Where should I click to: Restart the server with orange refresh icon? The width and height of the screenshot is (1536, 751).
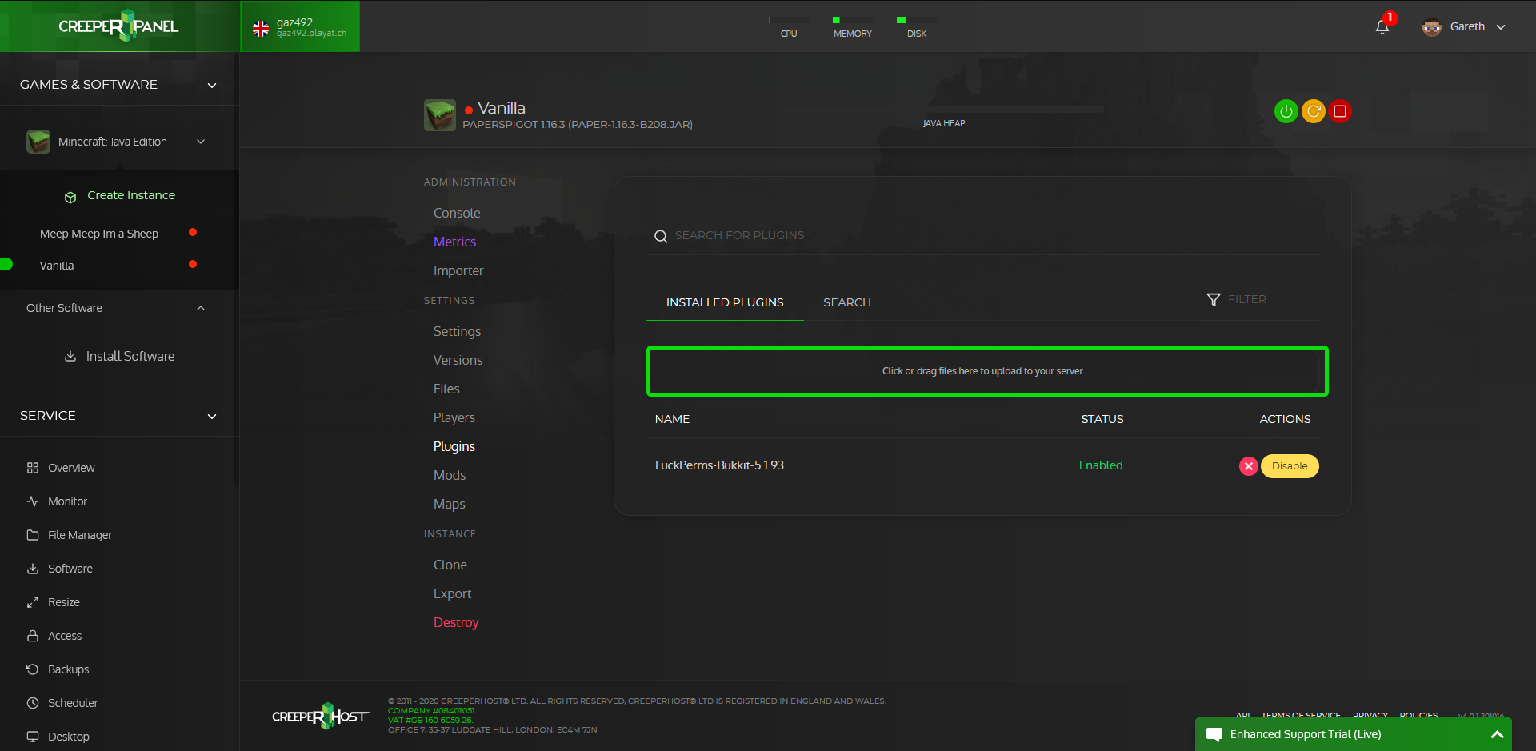click(1313, 111)
